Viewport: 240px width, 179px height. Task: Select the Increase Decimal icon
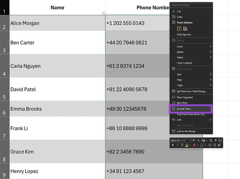[x=209, y=145]
